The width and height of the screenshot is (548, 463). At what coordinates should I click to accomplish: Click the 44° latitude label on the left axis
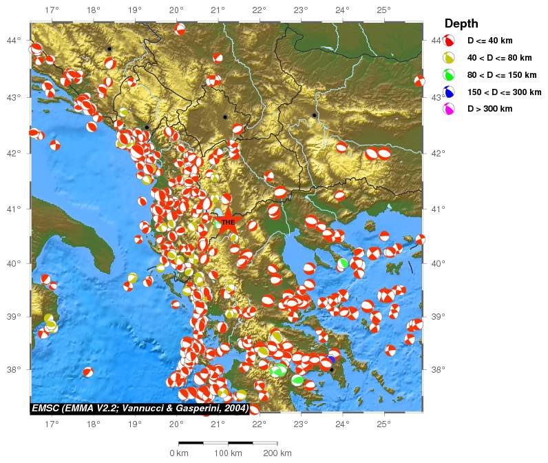[x=14, y=40]
